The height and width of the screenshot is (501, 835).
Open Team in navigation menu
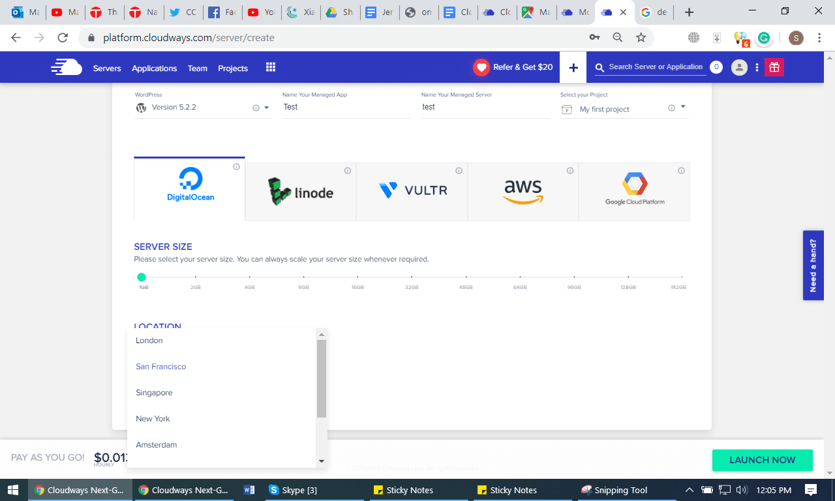tap(198, 68)
